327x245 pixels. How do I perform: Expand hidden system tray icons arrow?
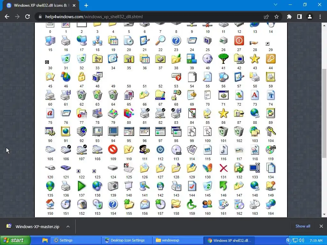[x=288, y=241]
